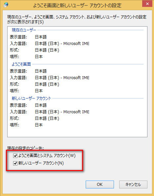Screen dimensions: 154x196
Task: Click 表示言語 row under 現在のユーザー
Action: 28,37
